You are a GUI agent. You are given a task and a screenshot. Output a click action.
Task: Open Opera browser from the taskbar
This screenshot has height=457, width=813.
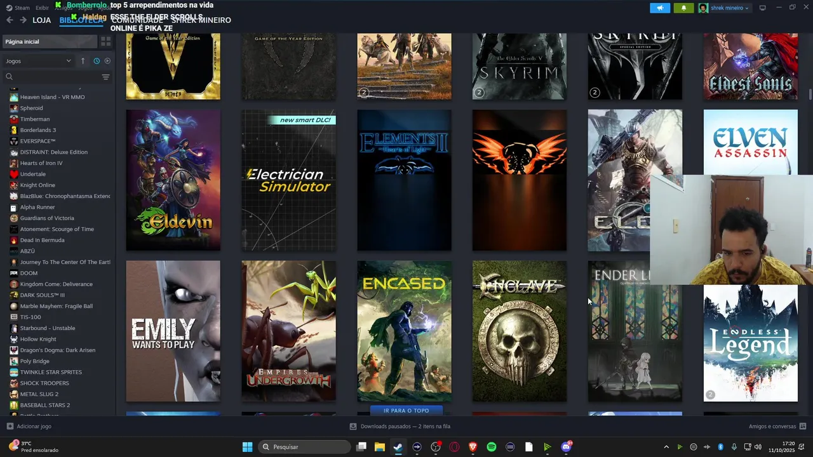454,447
